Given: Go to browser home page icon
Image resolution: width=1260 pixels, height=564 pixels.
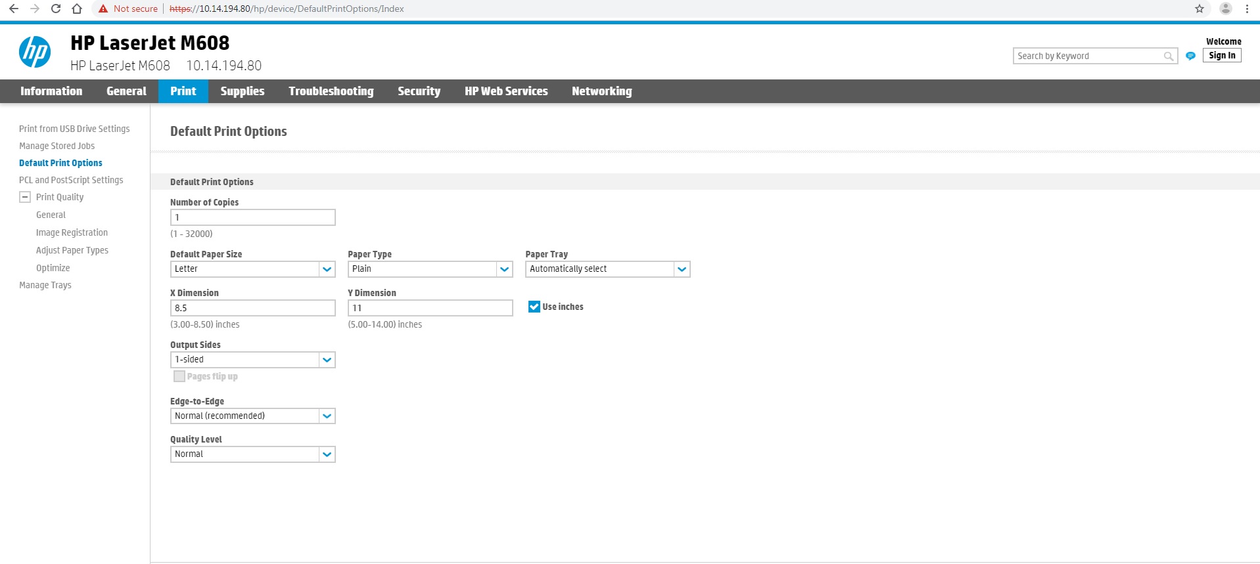Looking at the screenshot, I should pyautogui.click(x=77, y=9).
